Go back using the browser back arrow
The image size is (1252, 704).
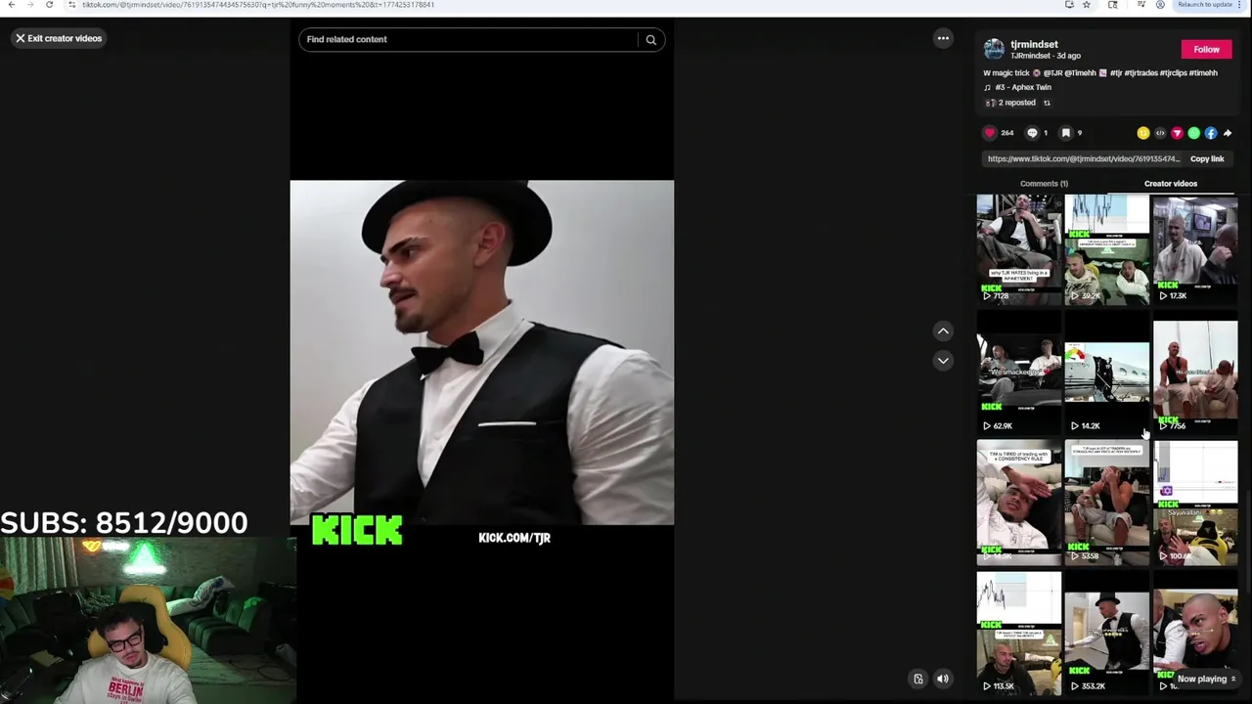[x=11, y=5]
